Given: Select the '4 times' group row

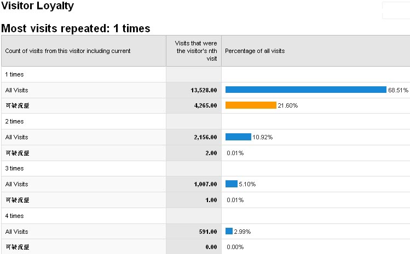Looking at the screenshot, I should [x=15, y=216].
